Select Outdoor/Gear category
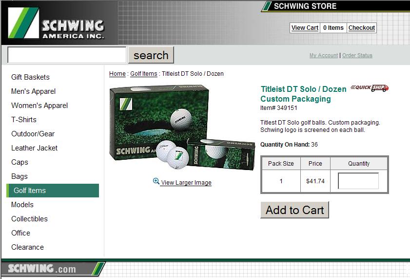This screenshot has height=279, width=410. [33, 133]
